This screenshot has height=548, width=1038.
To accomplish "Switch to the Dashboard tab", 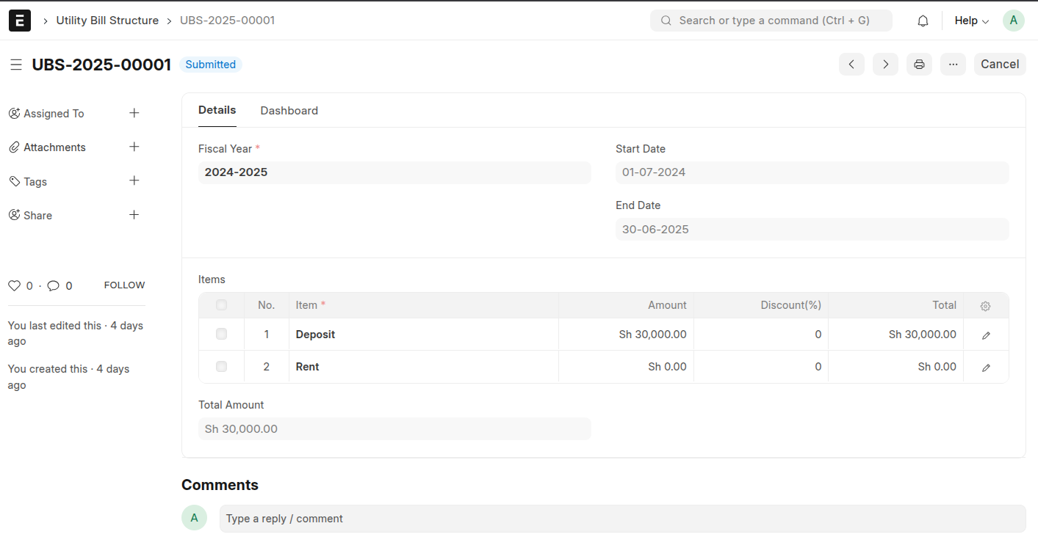I will pyautogui.click(x=289, y=111).
